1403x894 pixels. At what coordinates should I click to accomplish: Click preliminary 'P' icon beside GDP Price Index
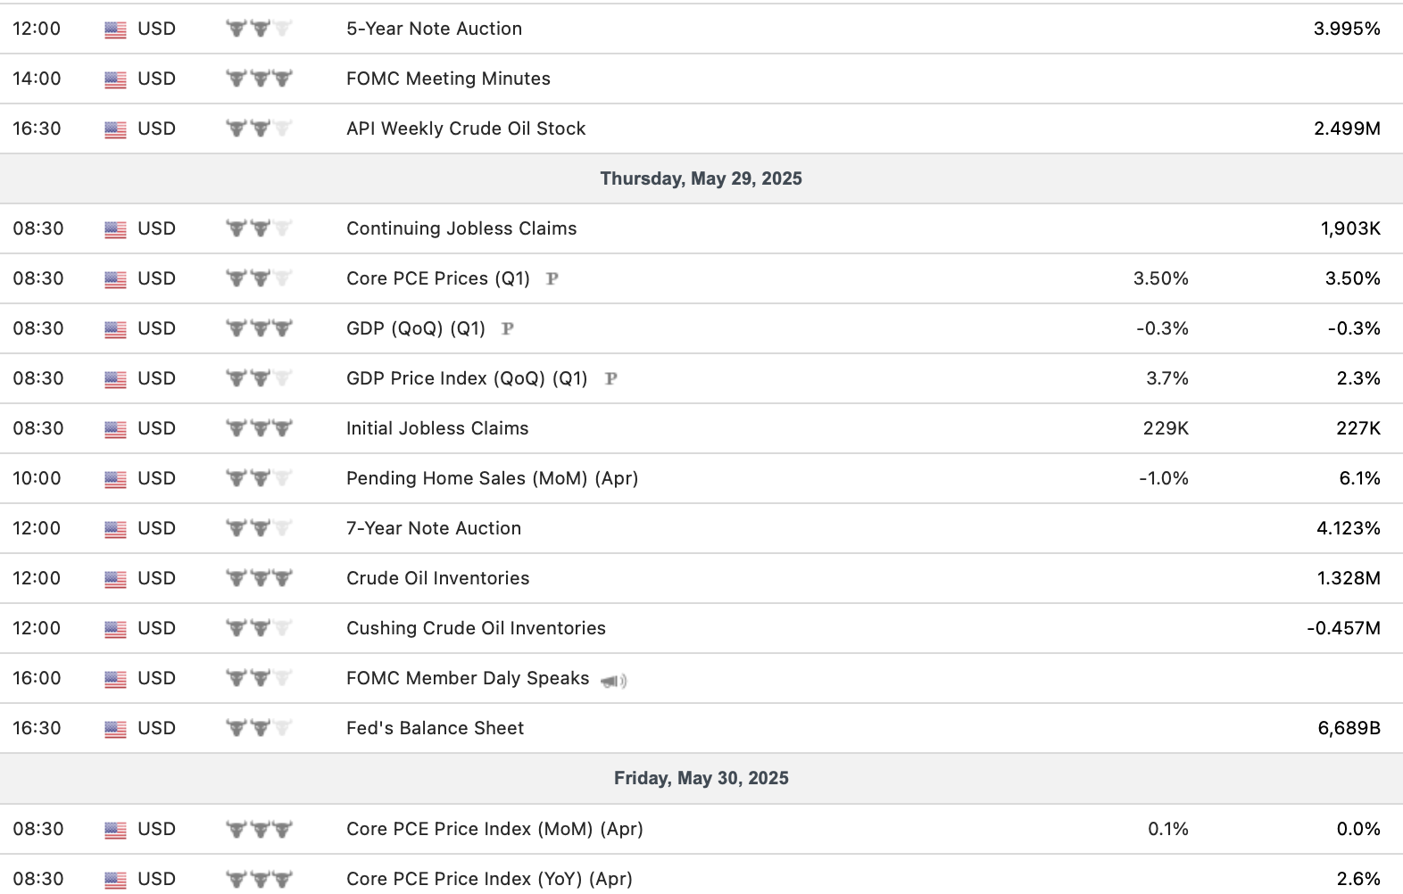pos(611,378)
